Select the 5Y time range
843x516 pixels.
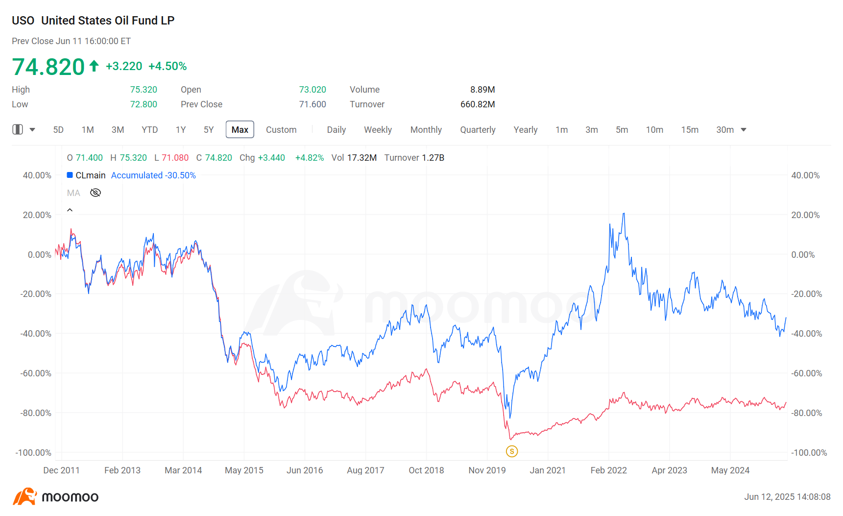(209, 130)
